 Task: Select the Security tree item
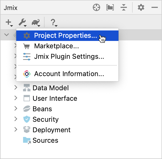click(46, 119)
